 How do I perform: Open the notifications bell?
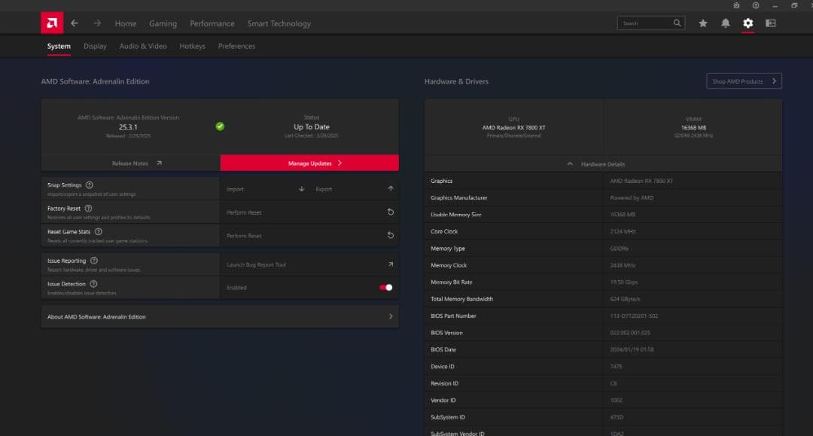pyautogui.click(x=725, y=23)
